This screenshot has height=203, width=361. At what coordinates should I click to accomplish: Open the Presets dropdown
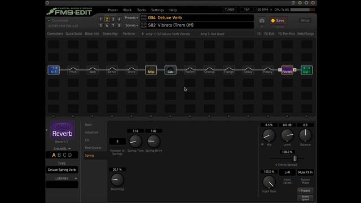(131, 17)
